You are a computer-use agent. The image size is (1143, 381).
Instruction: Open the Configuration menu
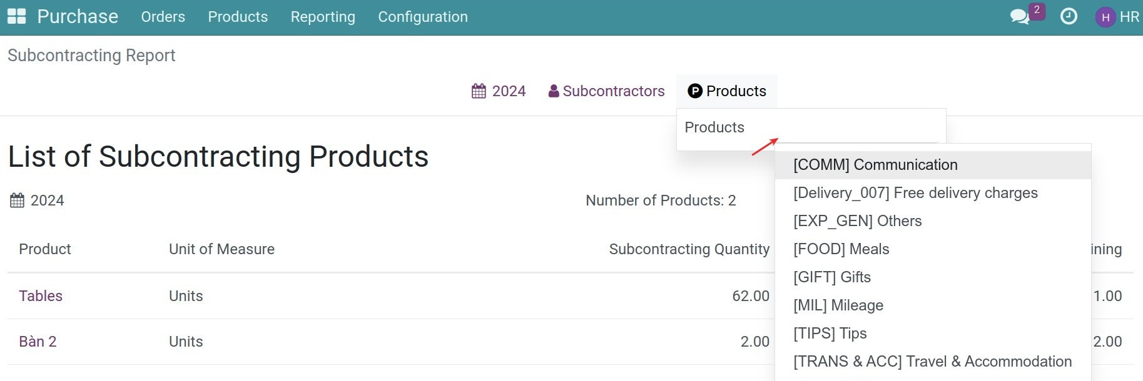click(x=423, y=17)
